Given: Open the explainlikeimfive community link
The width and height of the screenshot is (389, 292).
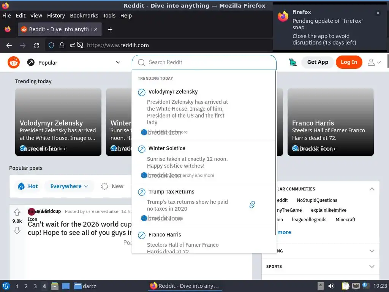Looking at the screenshot, I should click(x=329, y=210).
